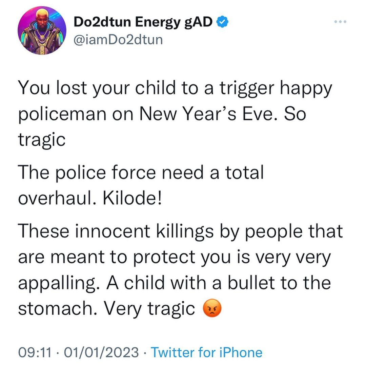Click the Twitter for iPhone source link

tap(206, 352)
